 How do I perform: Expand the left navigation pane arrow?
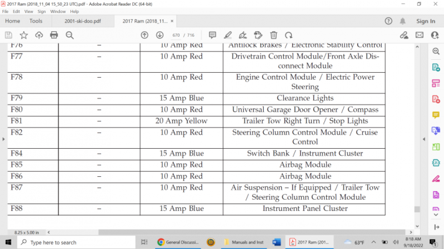[3, 139]
